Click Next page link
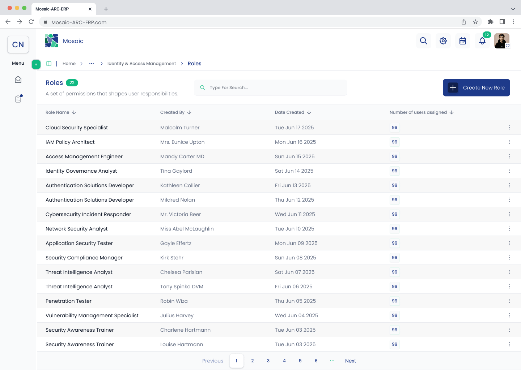The image size is (521, 370). tap(351, 361)
